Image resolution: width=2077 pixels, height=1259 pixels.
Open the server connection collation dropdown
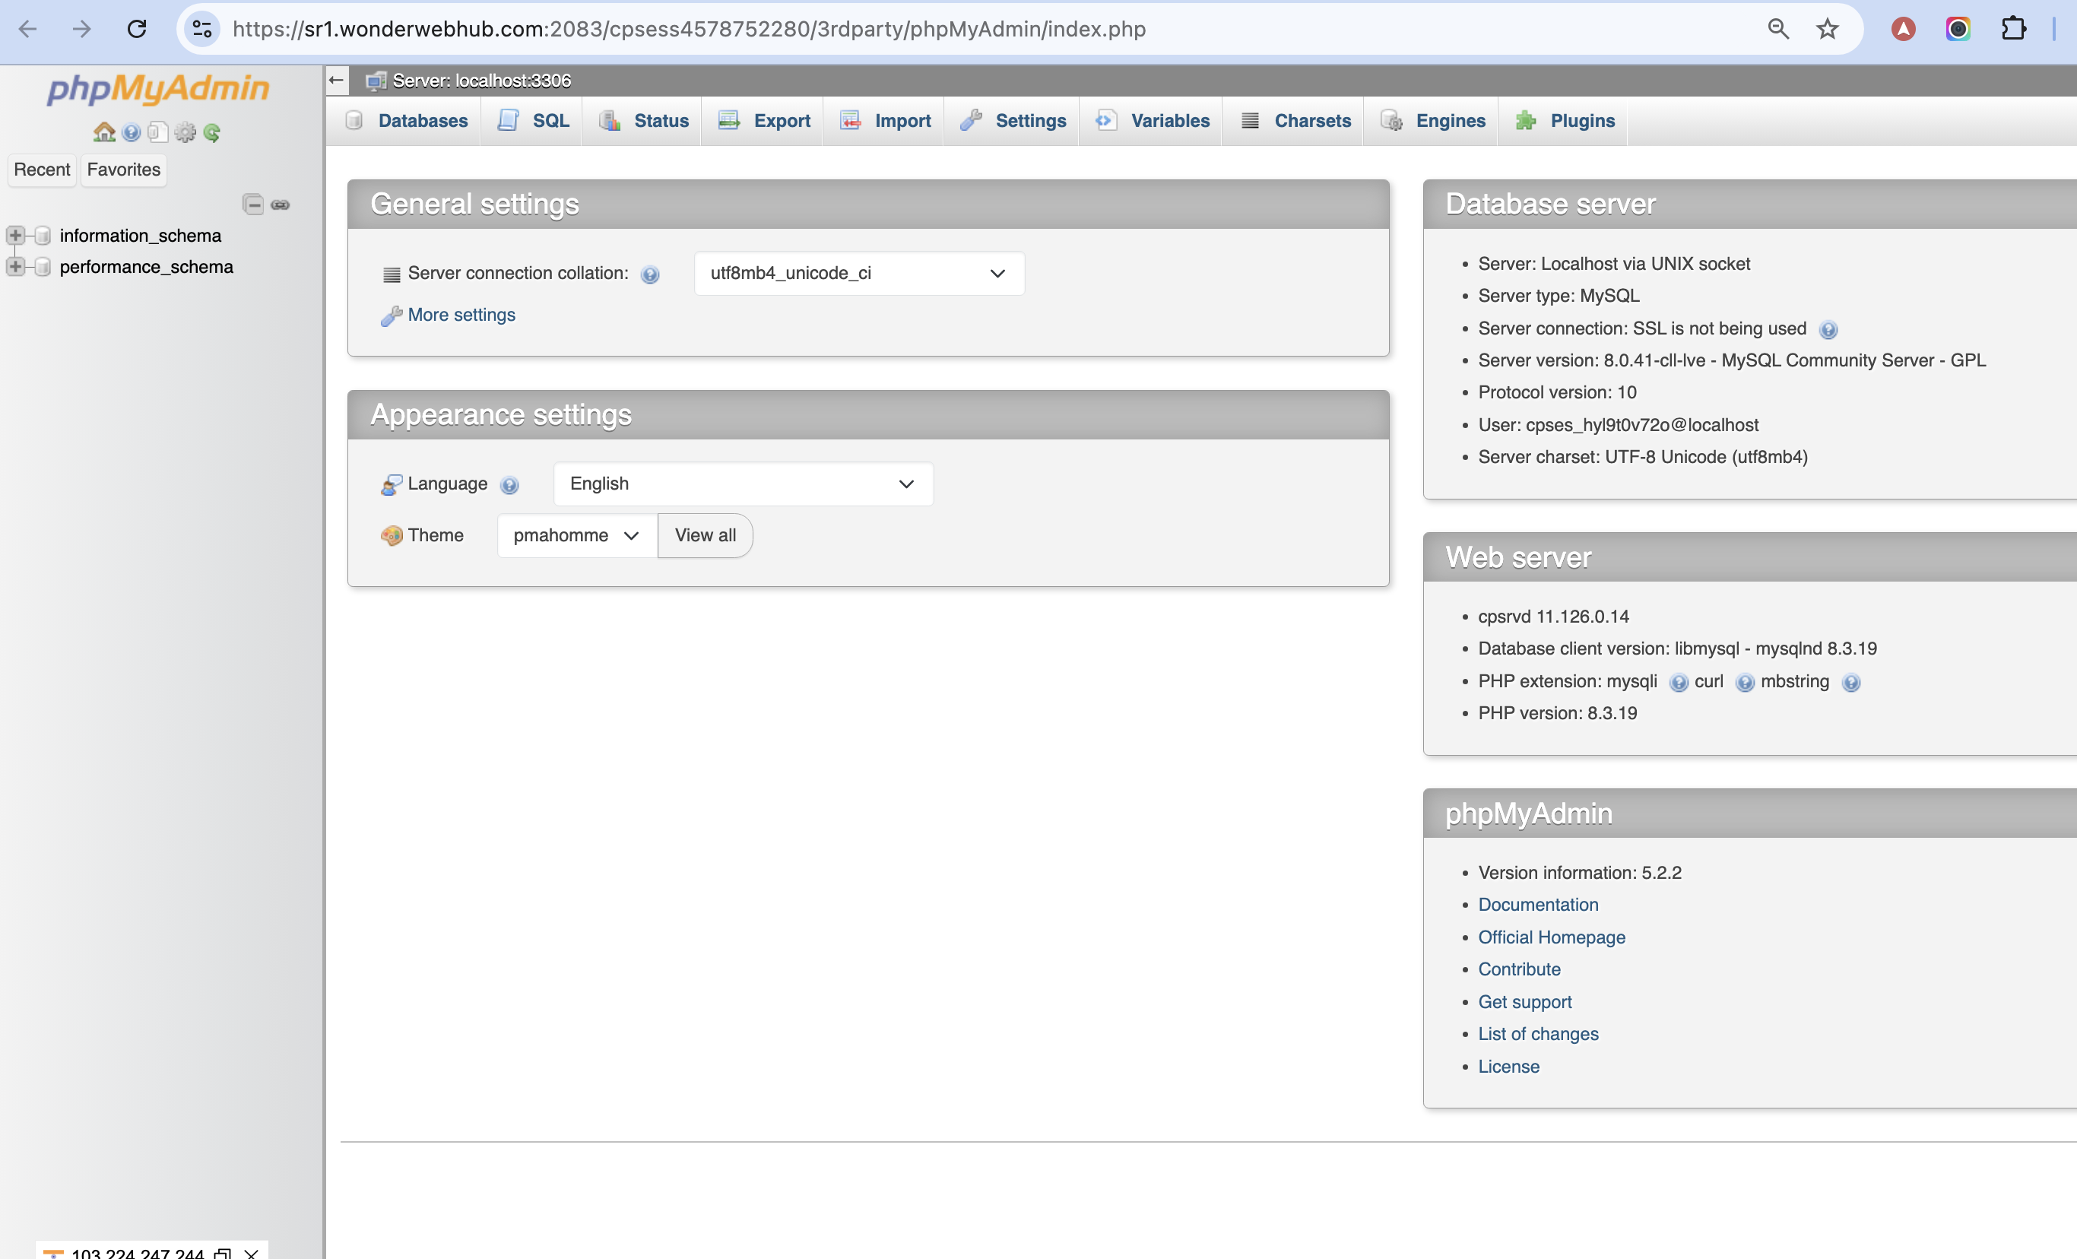[x=858, y=273]
